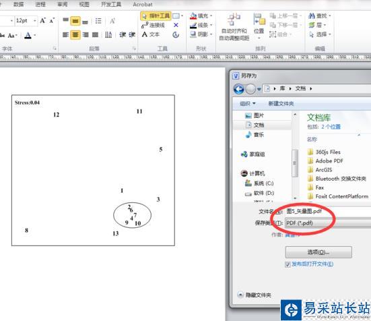Click Bring Forward (上移一层)

[x=285, y=16]
